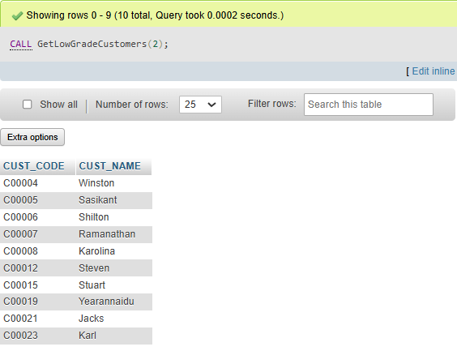Image resolution: width=457 pixels, height=351 pixels.
Task: Click the green success checkmark icon
Action: (x=17, y=15)
